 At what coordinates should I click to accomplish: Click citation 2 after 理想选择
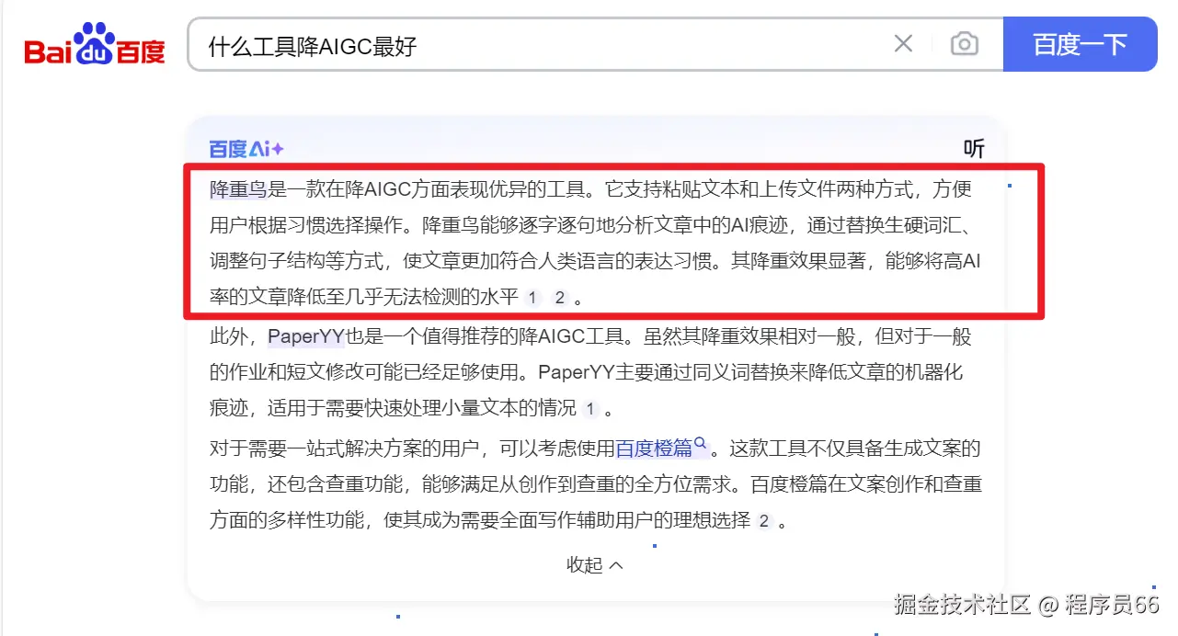[x=765, y=521]
